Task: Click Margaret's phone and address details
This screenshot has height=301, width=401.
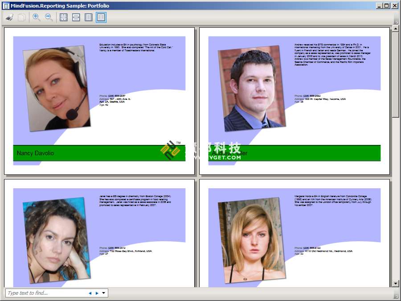Action: 323,251
